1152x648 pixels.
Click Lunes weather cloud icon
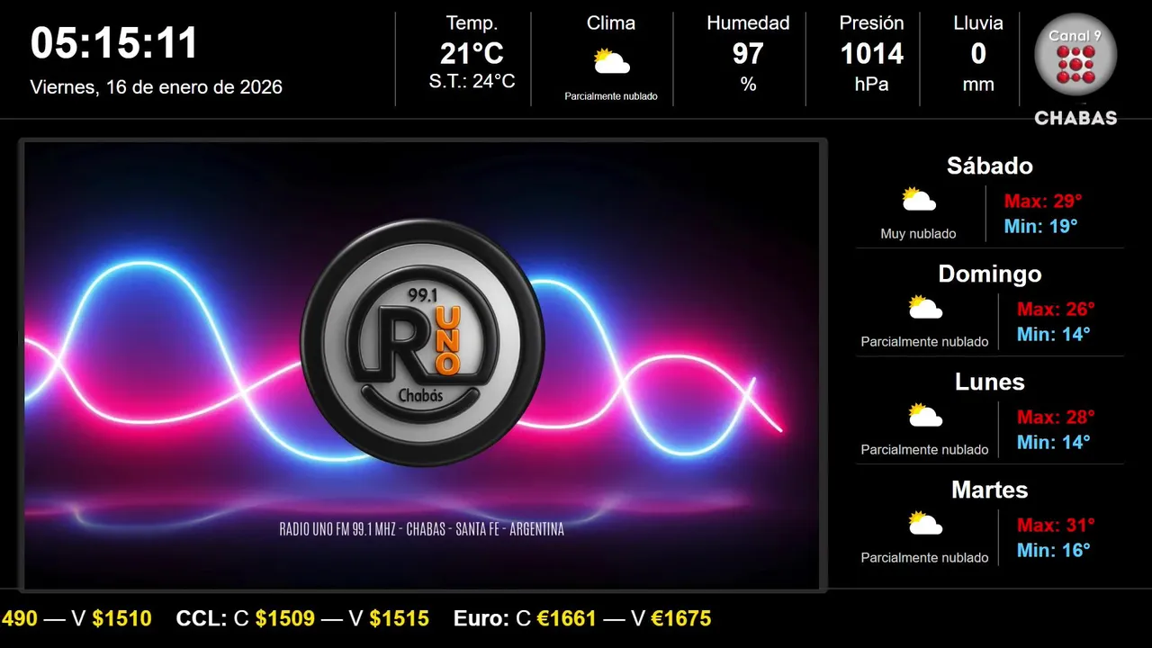[x=925, y=416]
